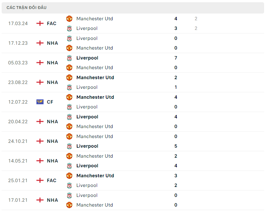267x213 pixels.
Task: Click NHA competition label on 17.12.23 row
Action: coord(53,43)
